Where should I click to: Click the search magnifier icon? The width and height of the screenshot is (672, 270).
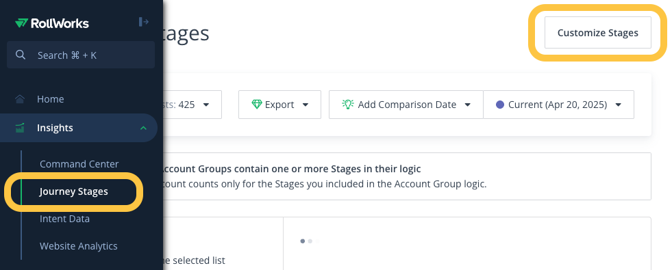tap(20, 55)
